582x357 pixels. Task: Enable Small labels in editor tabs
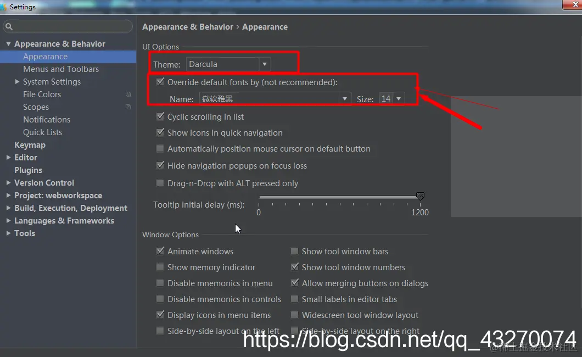tap(294, 299)
